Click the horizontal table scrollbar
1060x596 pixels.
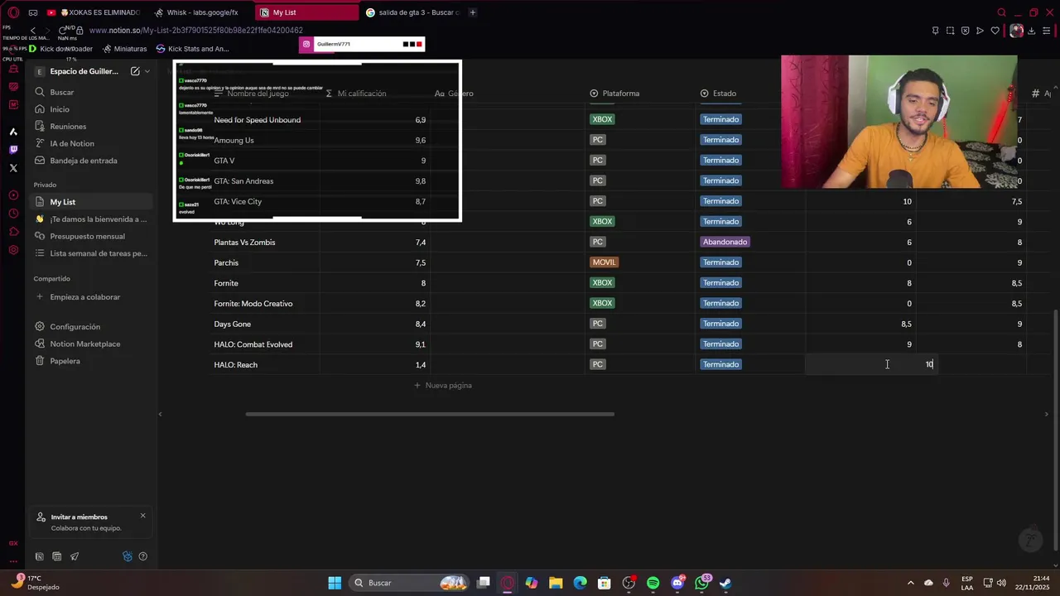click(x=430, y=414)
